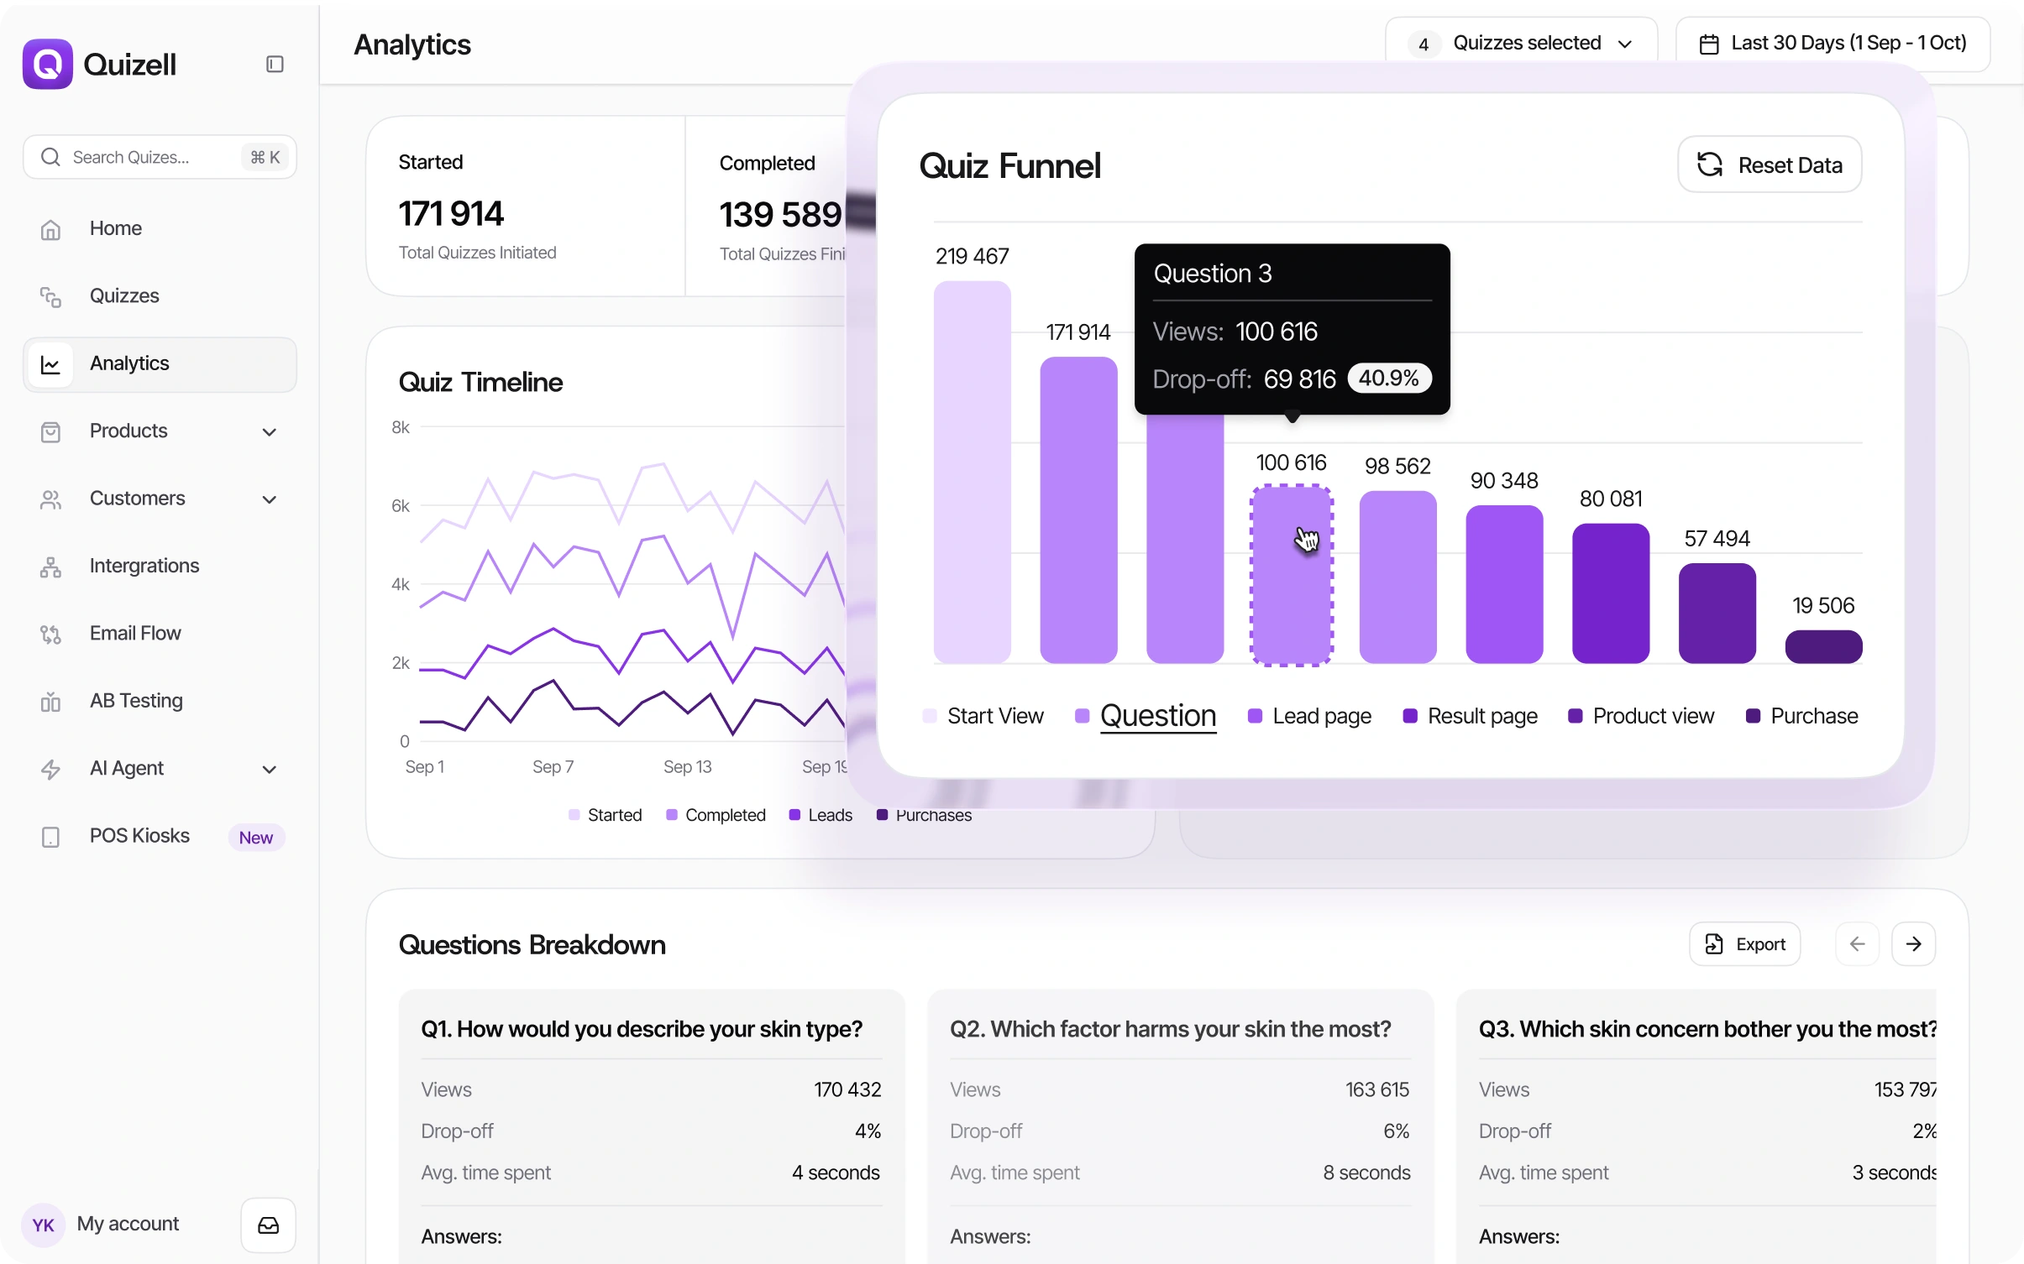
Task: Go to previous questions with left arrow
Action: tap(1857, 944)
